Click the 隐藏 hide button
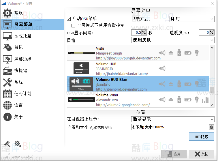The image size is (218, 161). (202, 136)
